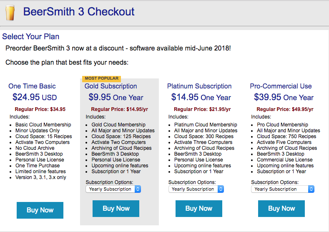The width and height of the screenshot is (329, 232).
Task: Click the $9.95 One Year price
Action: pyautogui.click(x=116, y=97)
